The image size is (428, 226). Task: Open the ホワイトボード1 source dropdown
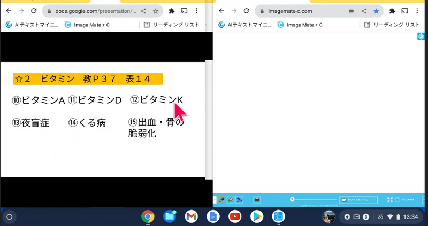point(358,200)
